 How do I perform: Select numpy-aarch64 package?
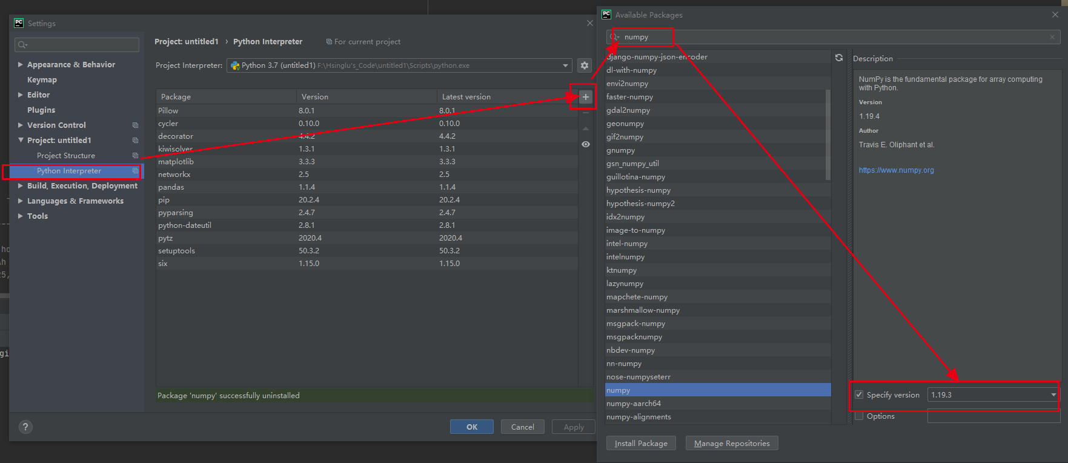718,404
